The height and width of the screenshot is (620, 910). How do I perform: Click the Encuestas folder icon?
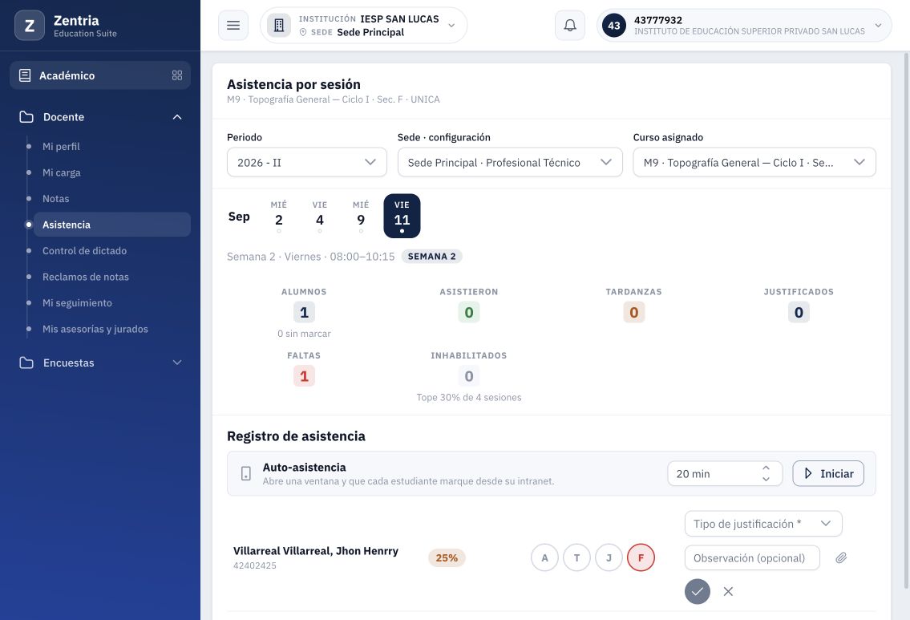coord(26,363)
